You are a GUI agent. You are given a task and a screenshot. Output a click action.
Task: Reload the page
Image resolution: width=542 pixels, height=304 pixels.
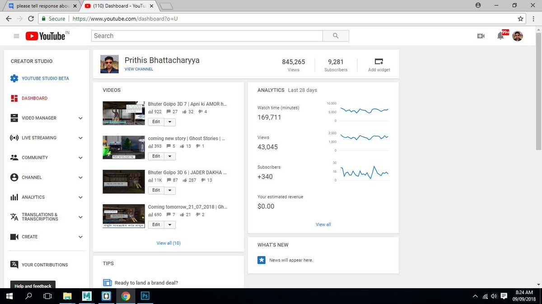[x=31, y=19]
